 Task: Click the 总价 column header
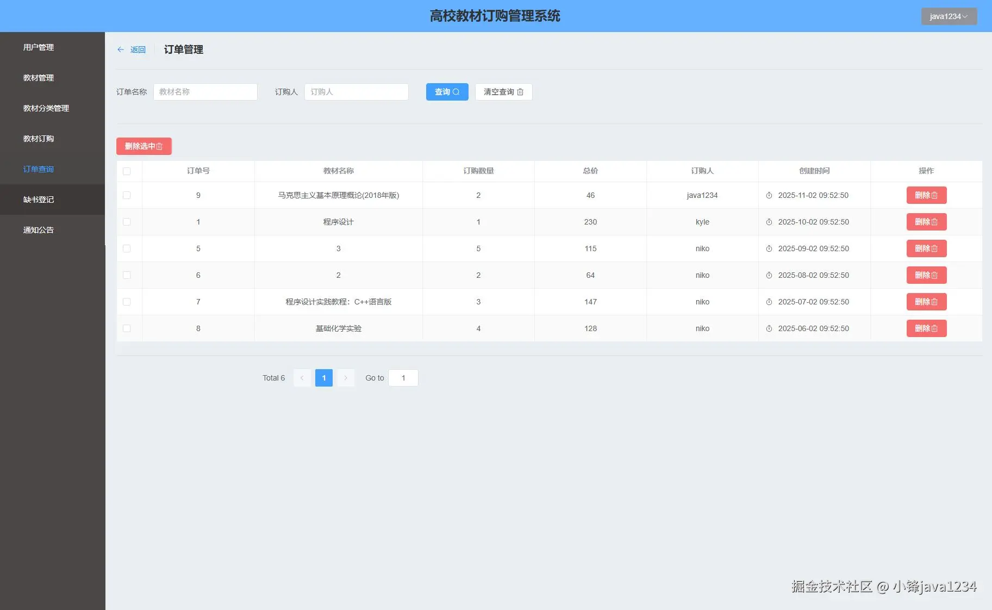tap(590, 171)
